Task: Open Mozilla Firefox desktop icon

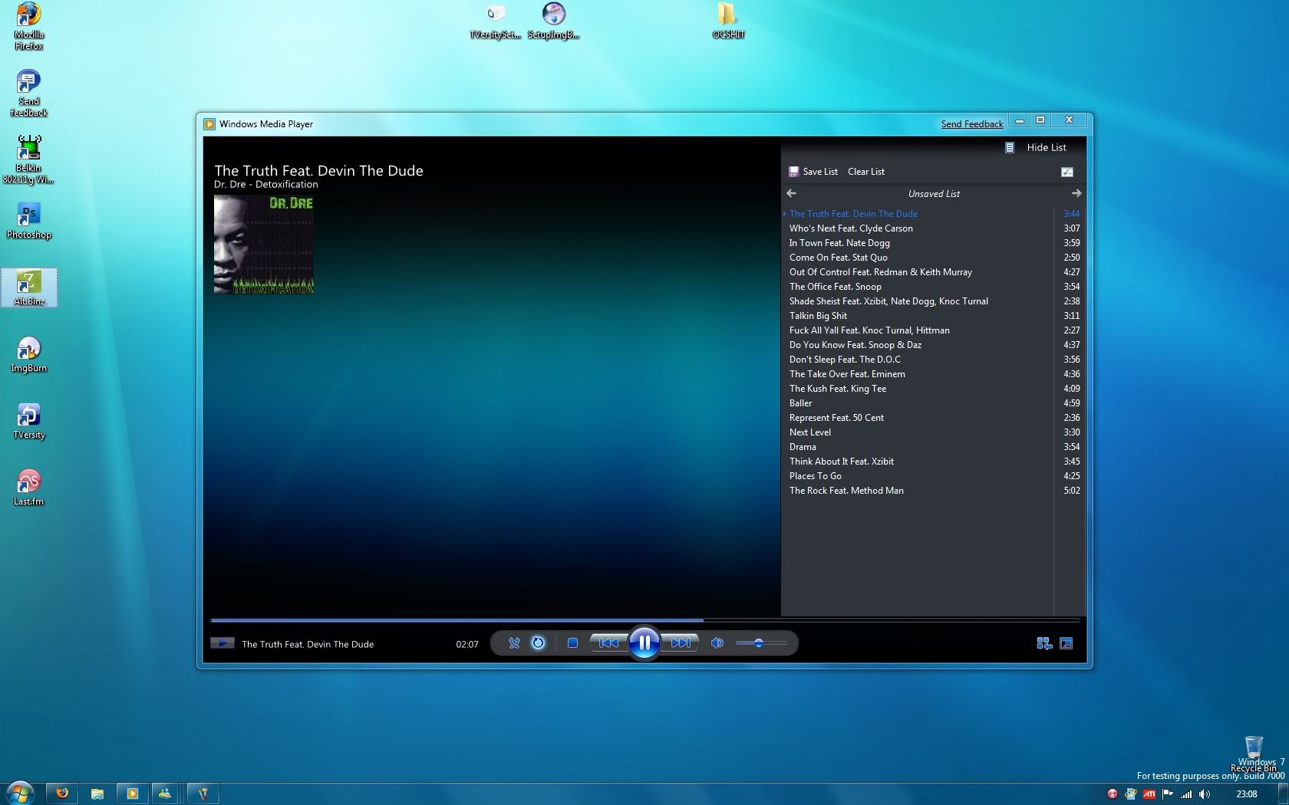Action: coord(28,26)
